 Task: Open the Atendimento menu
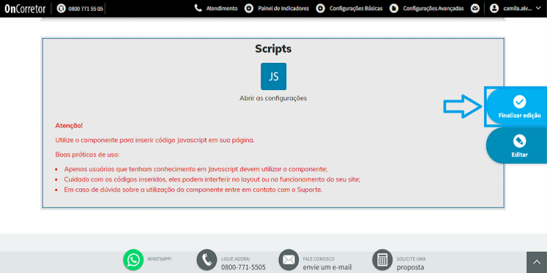tap(216, 8)
